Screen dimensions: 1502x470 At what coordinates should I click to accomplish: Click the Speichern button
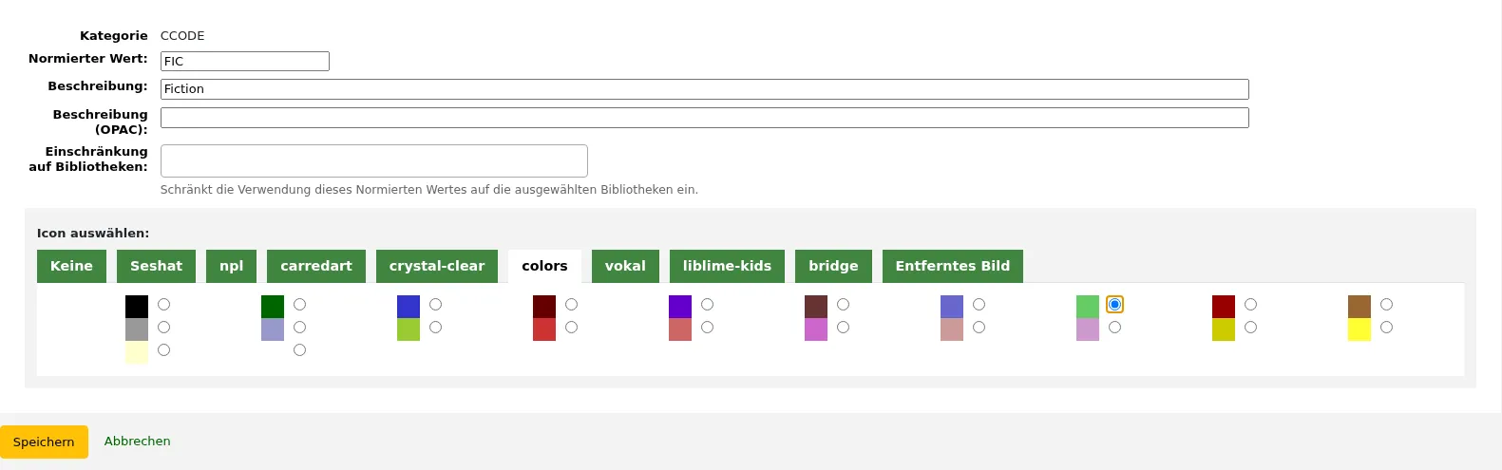[x=44, y=442]
